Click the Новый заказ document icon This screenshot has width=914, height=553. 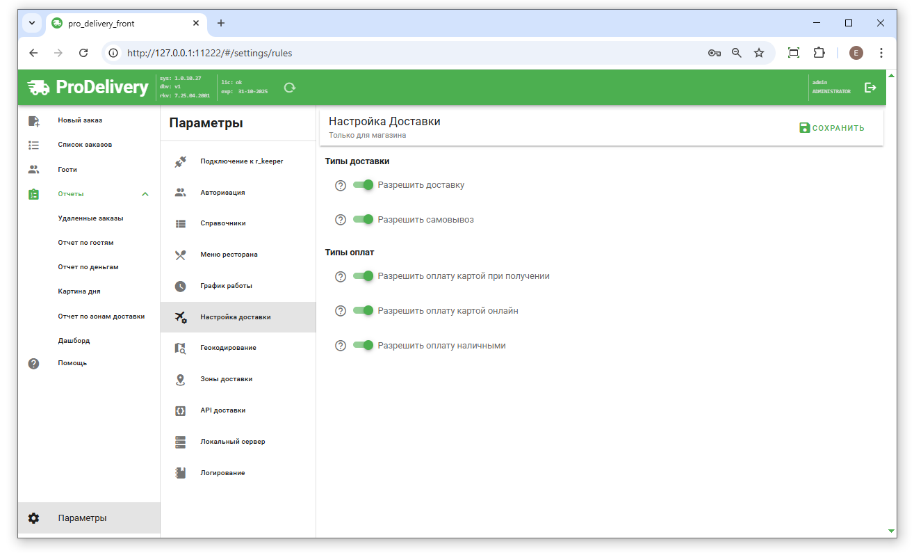(x=33, y=120)
